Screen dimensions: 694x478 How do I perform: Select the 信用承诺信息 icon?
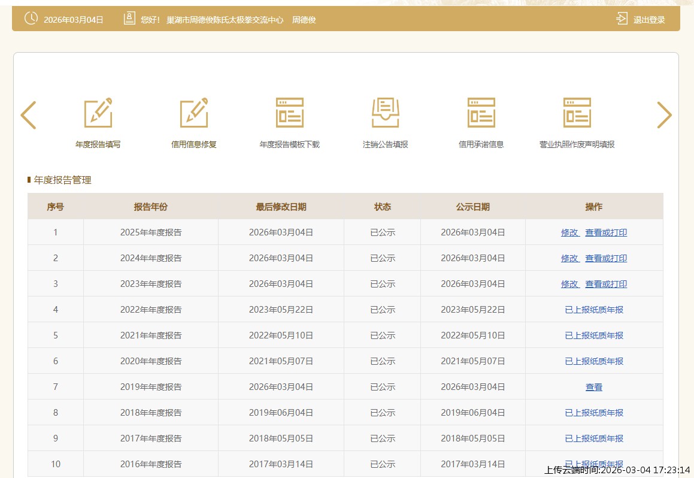pos(481,113)
